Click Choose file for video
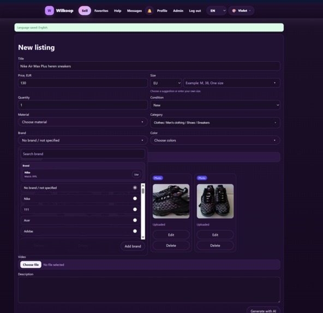Screen dimensions: 323x313 31,265
